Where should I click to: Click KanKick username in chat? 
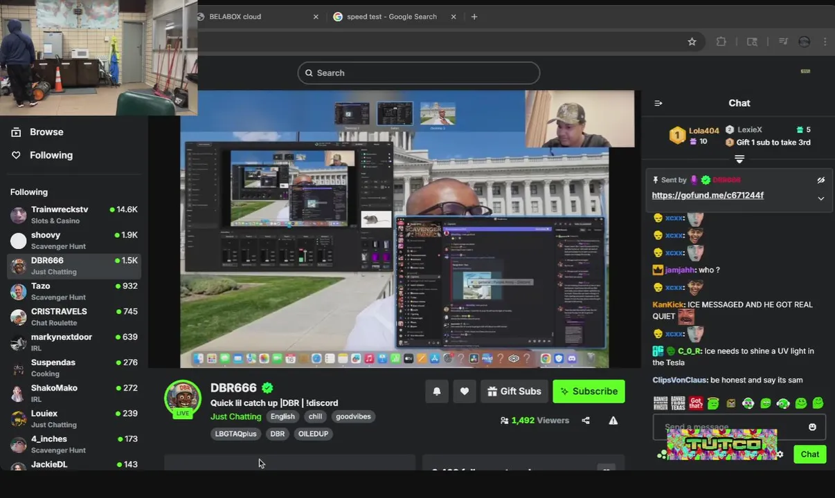(x=669, y=304)
